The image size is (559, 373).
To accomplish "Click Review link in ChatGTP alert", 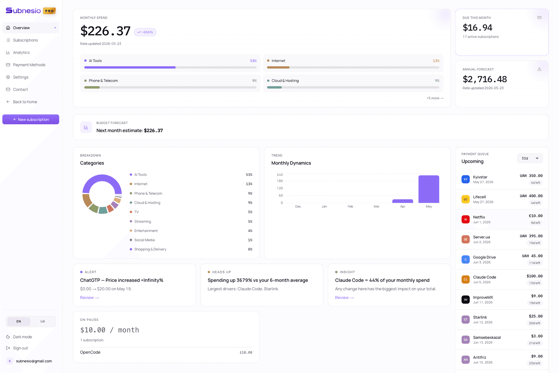I will point(89,298).
